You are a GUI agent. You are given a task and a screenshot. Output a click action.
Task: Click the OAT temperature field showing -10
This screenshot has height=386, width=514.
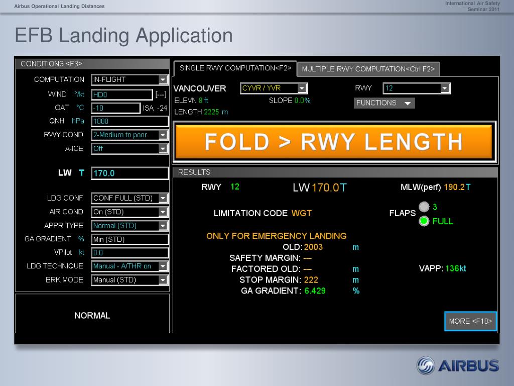pyautogui.click(x=116, y=109)
